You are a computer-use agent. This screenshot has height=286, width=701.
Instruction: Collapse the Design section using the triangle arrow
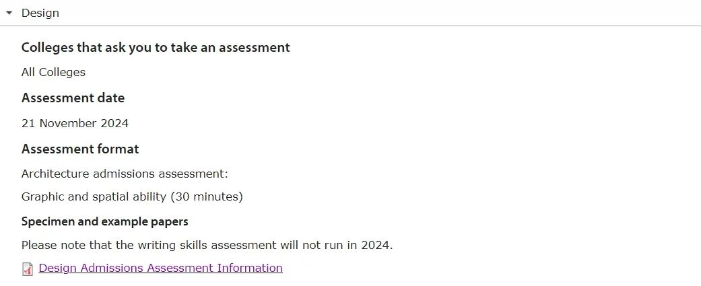coord(9,13)
